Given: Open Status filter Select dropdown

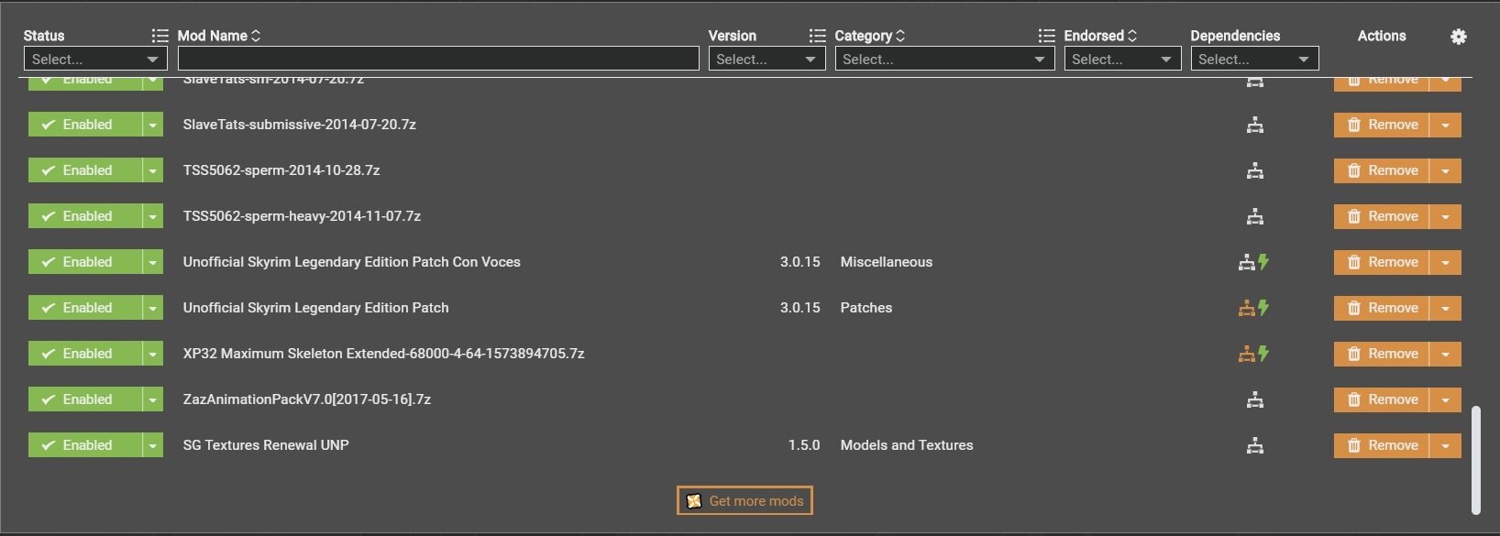Looking at the screenshot, I should tap(94, 59).
